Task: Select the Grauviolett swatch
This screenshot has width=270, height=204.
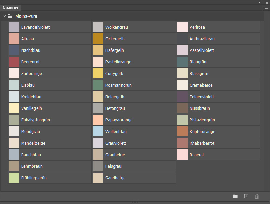Action: pyautogui.click(x=98, y=143)
